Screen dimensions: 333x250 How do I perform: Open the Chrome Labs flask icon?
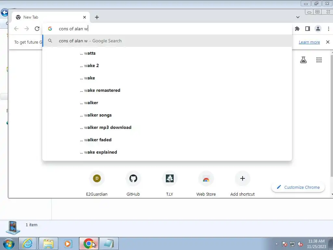303,60
